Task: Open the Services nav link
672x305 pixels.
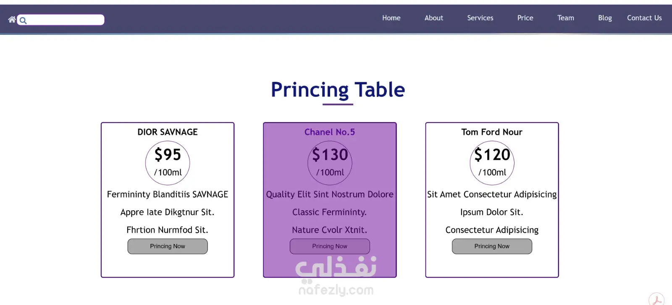Action: [x=480, y=18]
